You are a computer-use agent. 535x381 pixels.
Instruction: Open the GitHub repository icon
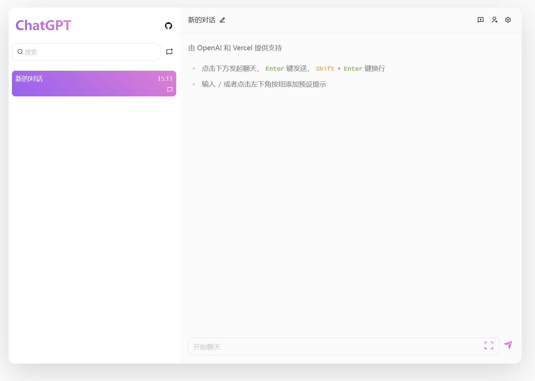tap(168, 26)
